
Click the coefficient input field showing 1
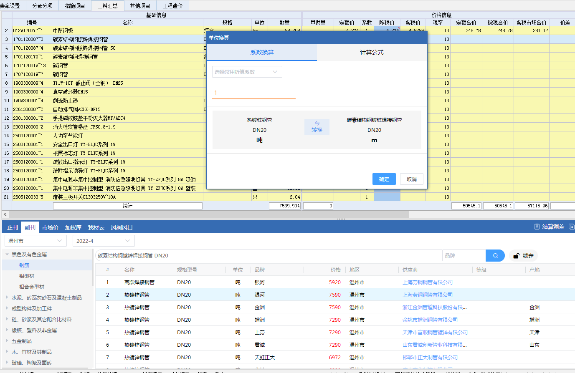(253, 93)
